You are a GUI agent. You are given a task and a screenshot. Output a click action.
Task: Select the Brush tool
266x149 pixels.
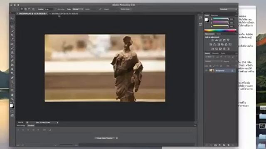[12, 48]
